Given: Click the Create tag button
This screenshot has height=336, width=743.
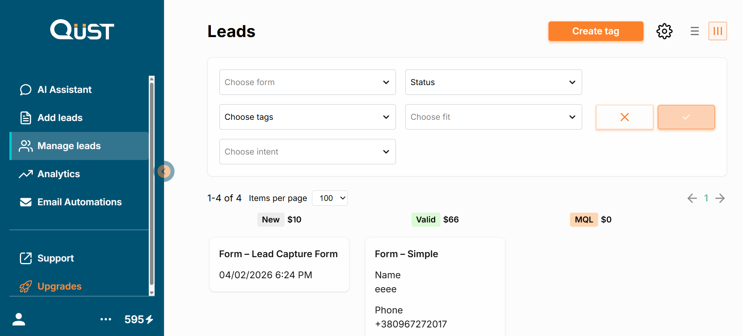Looking at the screenshot, I should [x=595, y=31].
